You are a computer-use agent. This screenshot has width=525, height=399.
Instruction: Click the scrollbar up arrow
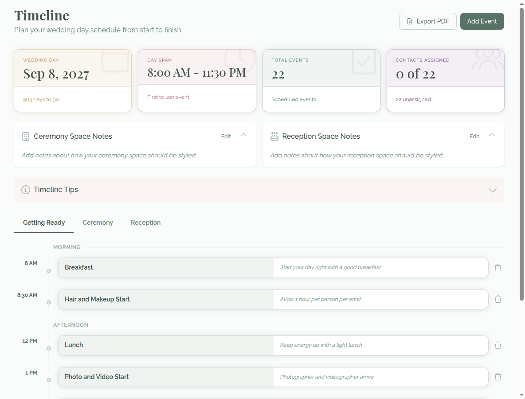pos(521,3)
